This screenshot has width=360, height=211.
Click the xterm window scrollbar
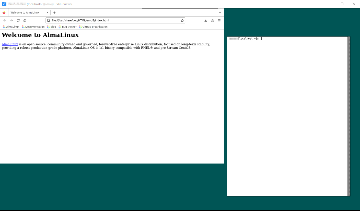tap(349, 116)
